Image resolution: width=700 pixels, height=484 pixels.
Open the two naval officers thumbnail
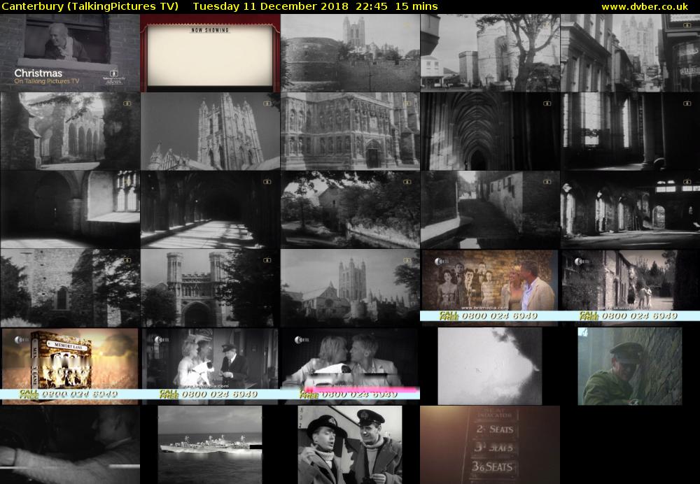click(x=350, y=444)
